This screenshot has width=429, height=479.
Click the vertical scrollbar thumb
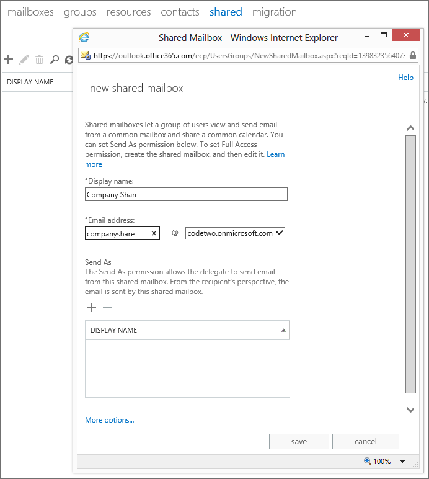point(410,264)
